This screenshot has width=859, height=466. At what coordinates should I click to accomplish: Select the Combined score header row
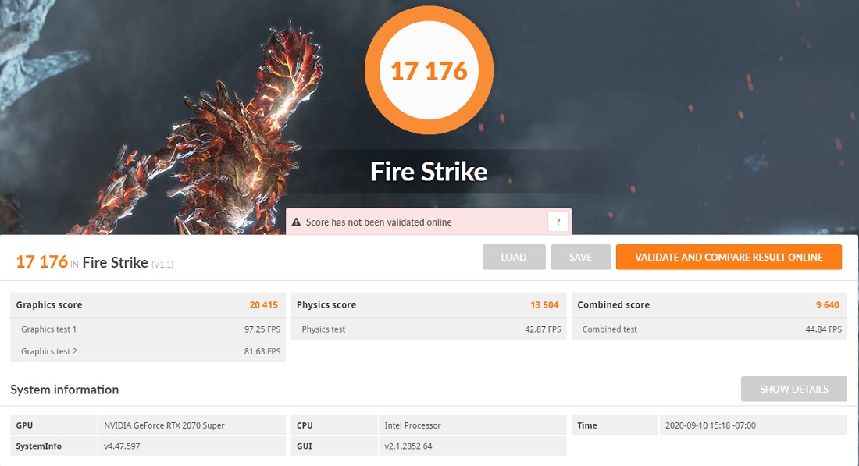(709, 304)
